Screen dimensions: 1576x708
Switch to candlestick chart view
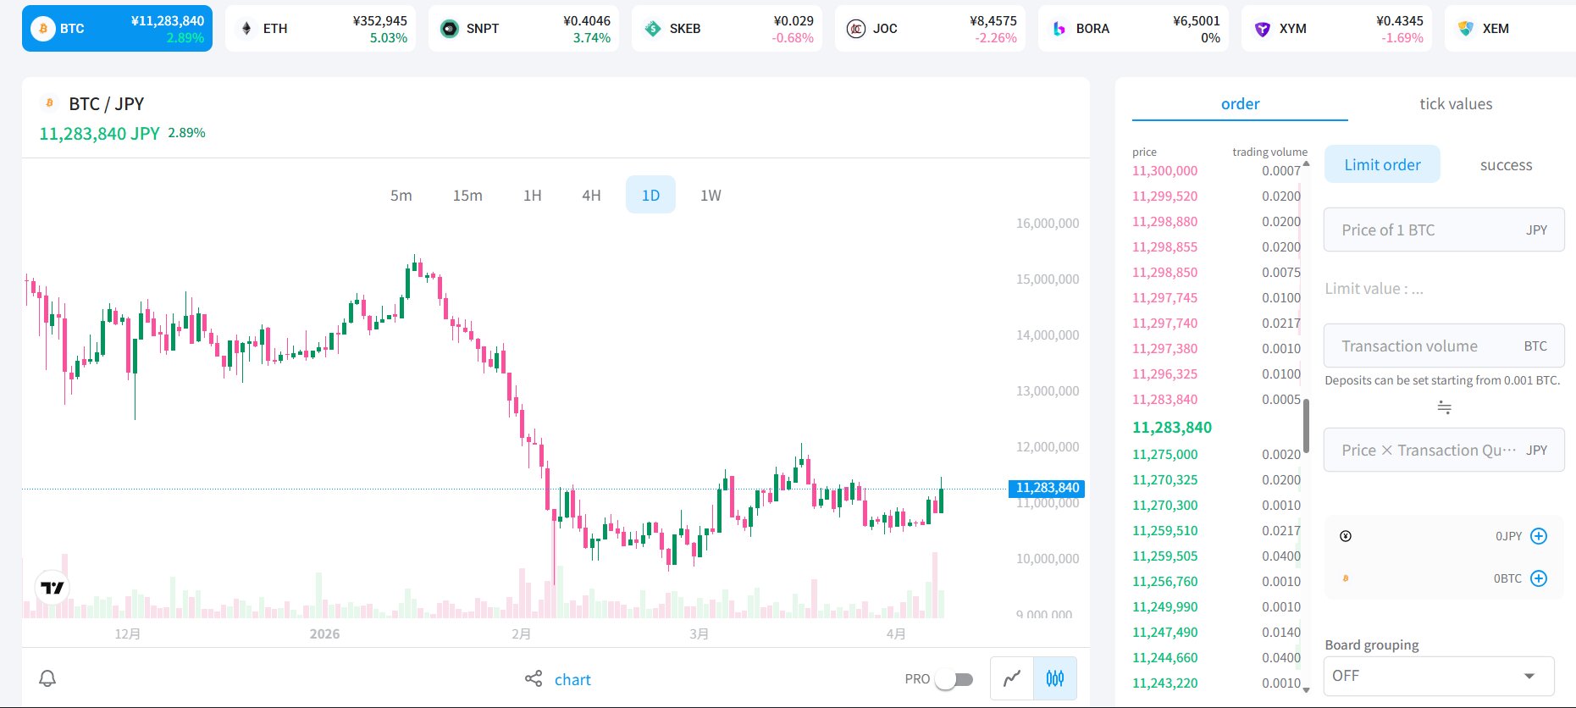click(x=1055, y=678)
